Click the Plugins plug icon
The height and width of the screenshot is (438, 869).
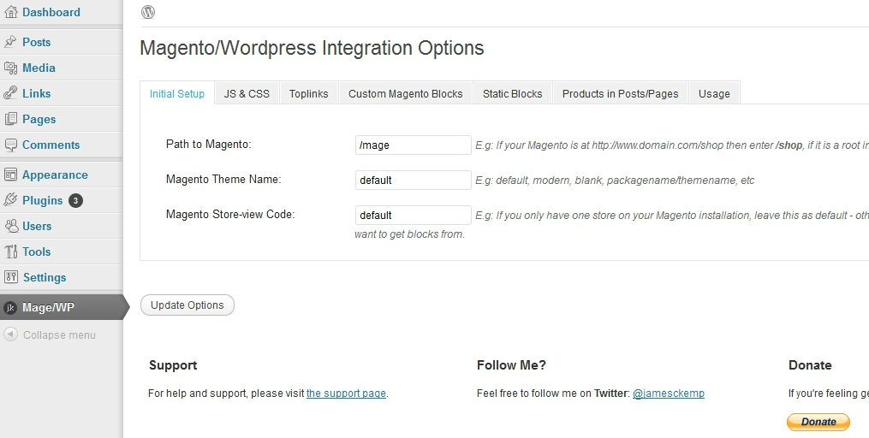(10, 200)
